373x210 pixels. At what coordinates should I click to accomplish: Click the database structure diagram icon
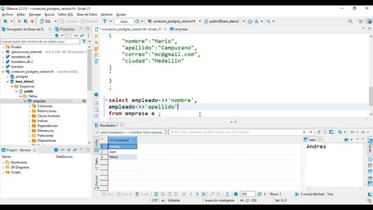click(256, 22)
